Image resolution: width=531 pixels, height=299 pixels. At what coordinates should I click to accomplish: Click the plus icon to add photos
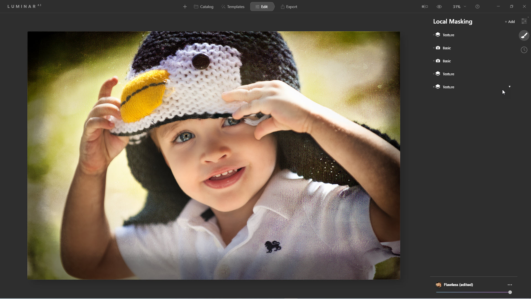coord(185,7)
